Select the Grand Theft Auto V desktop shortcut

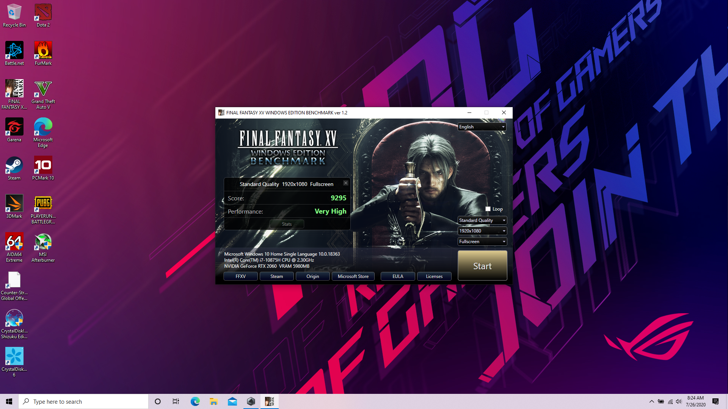[x=43, y=95]
